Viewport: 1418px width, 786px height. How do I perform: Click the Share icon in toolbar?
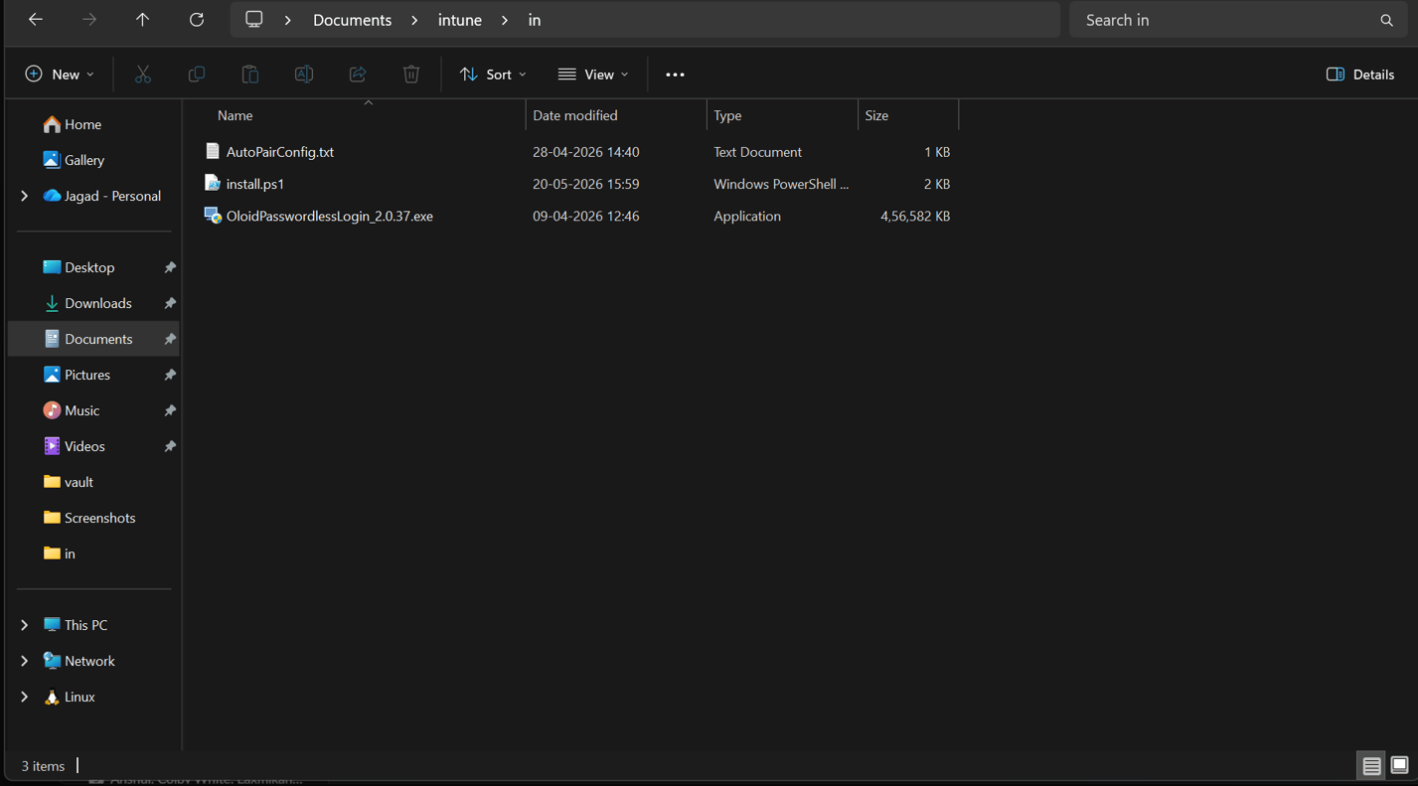pyautogui.click(x=358, y=75)
